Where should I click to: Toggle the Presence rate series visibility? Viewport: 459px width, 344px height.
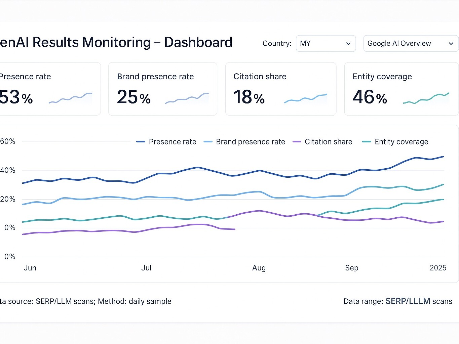[x=166, y=141]
